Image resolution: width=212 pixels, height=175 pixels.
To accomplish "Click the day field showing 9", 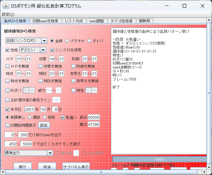I will (55, 109).
